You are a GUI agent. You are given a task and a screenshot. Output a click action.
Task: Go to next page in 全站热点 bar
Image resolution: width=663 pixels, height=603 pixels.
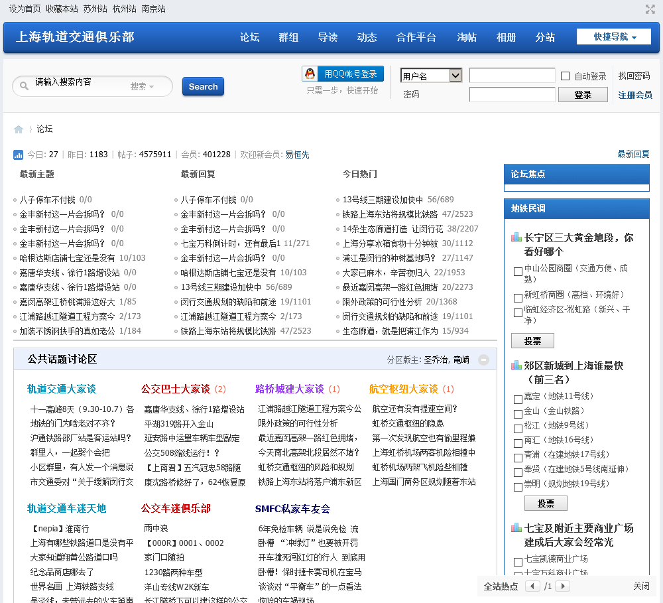click(x=563, y=586)
